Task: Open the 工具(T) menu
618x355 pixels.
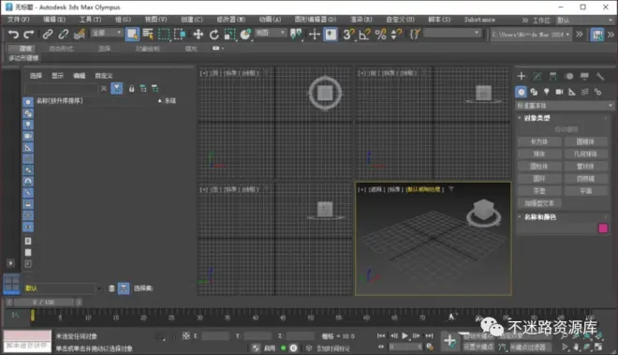Action: pos(90,20)
